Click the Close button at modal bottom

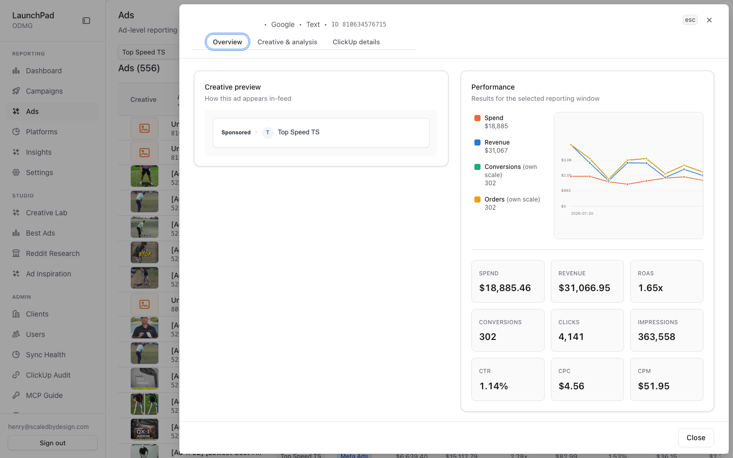(696, 438)
